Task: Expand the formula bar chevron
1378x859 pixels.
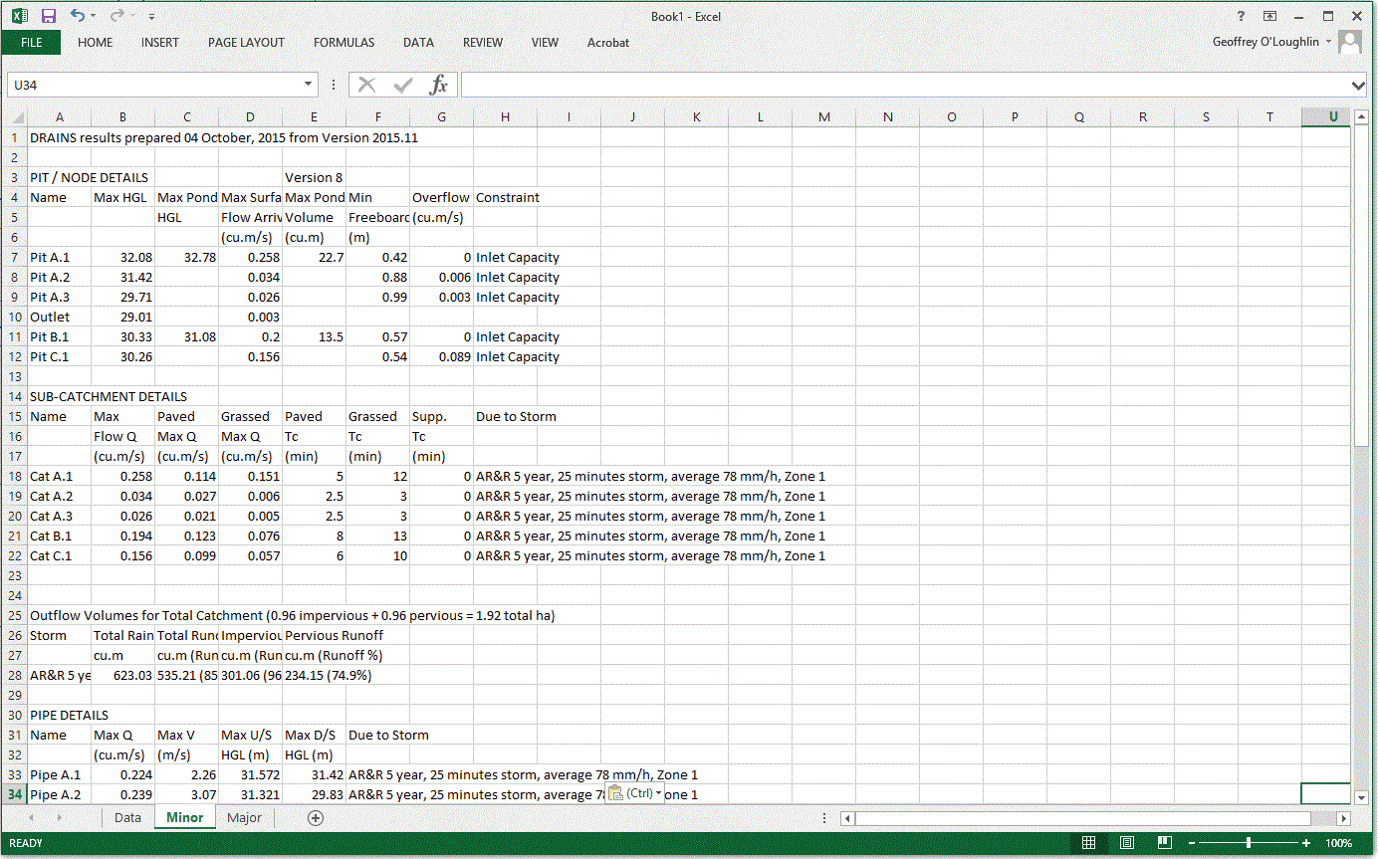Action: (1359, 86)
